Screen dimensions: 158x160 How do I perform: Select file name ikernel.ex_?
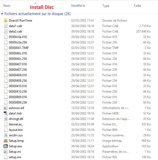pyautogui.click(x=16, y=124)
